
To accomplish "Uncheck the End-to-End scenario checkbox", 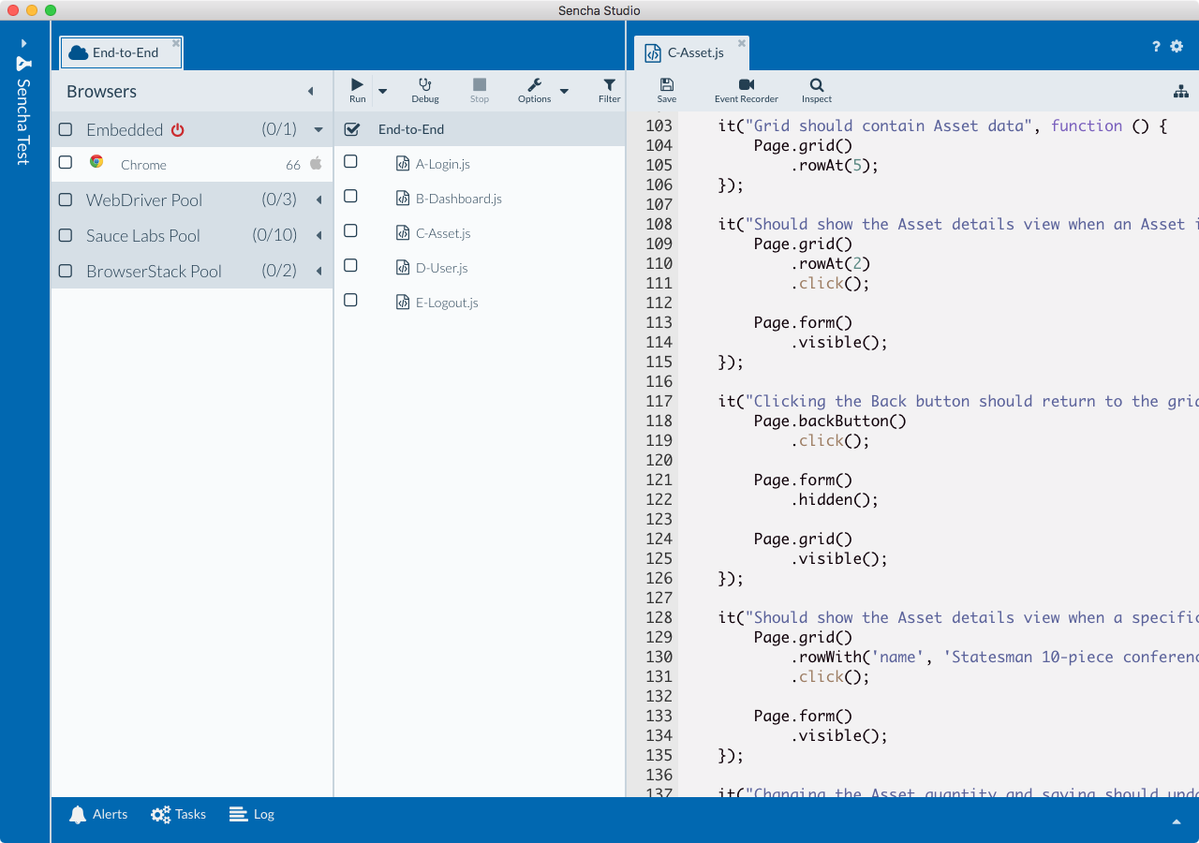I will [x=352, y=129].
